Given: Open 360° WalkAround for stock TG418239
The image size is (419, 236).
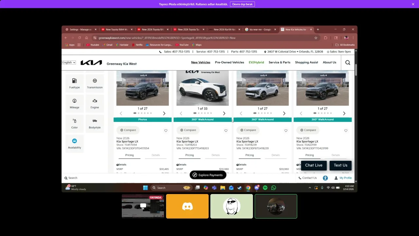Looking at the screenshot, I should (263, 120).
